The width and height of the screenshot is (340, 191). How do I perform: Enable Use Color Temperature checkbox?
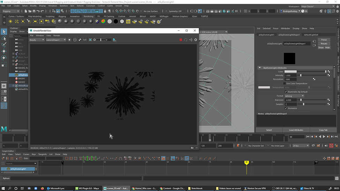[285, 83]
